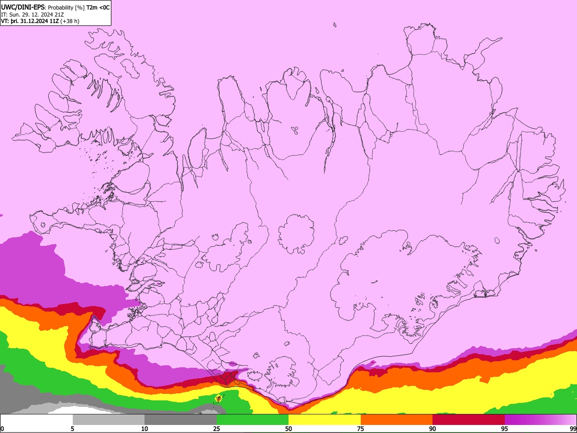This screenshot has height=433, width=577.
Task: Click the 'IT: Sun. 29. 12. 2024 21Z' line
Action: coord(33,15)
